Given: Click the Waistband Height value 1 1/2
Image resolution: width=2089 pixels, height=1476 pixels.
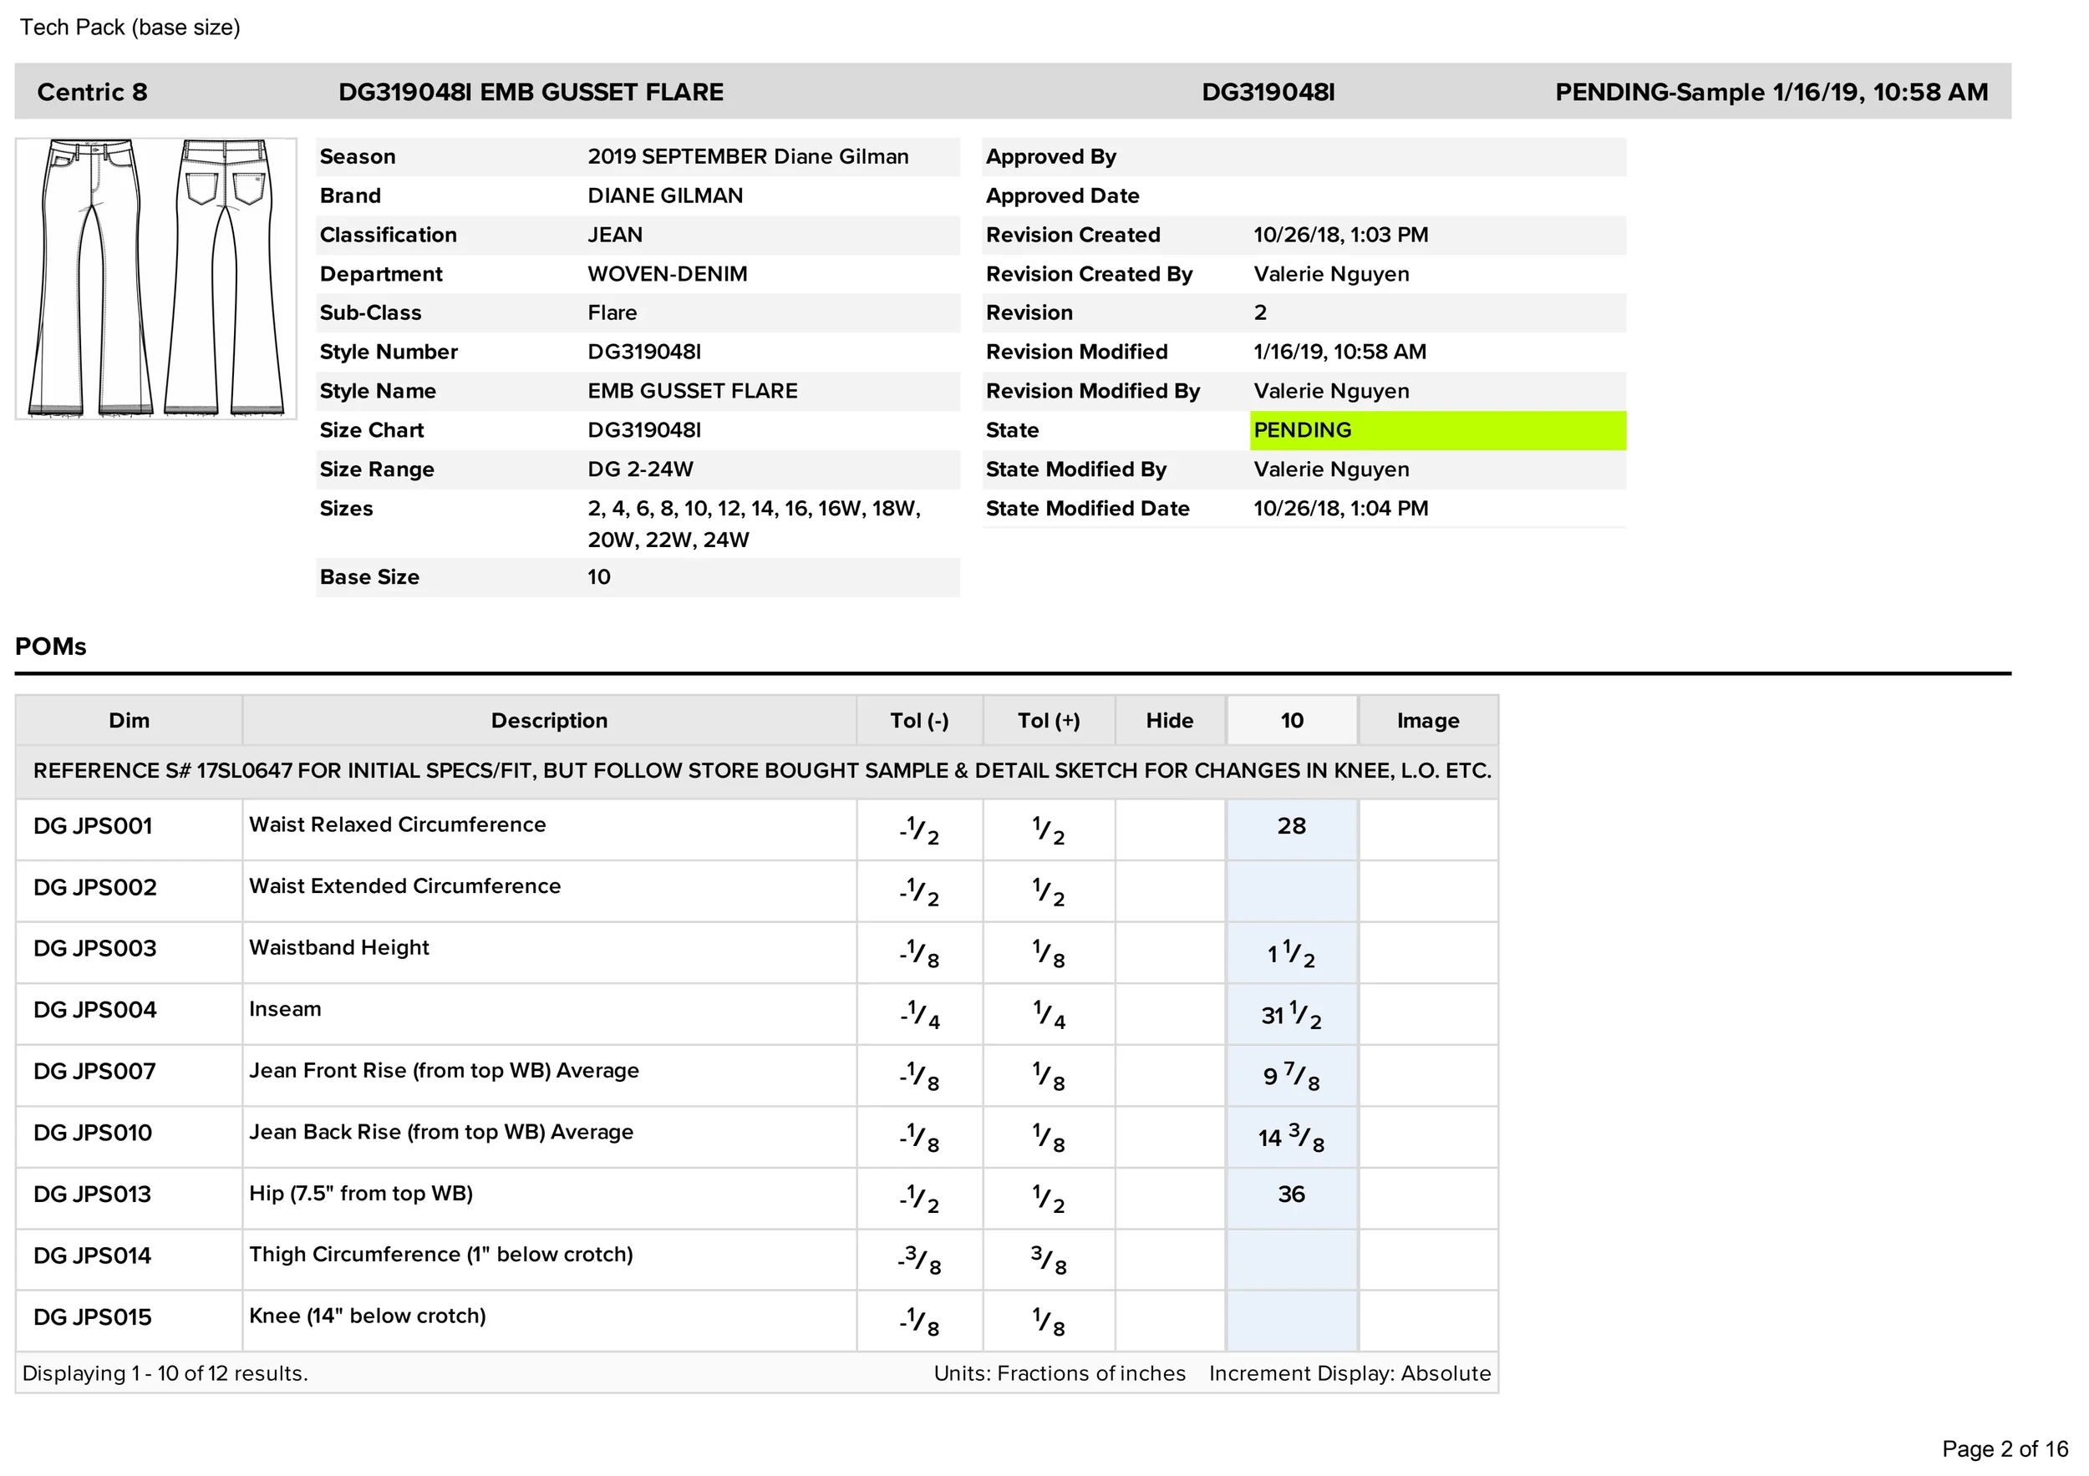Looking at the screenshot, I should pyautogui.click(x=1291, y=954).
